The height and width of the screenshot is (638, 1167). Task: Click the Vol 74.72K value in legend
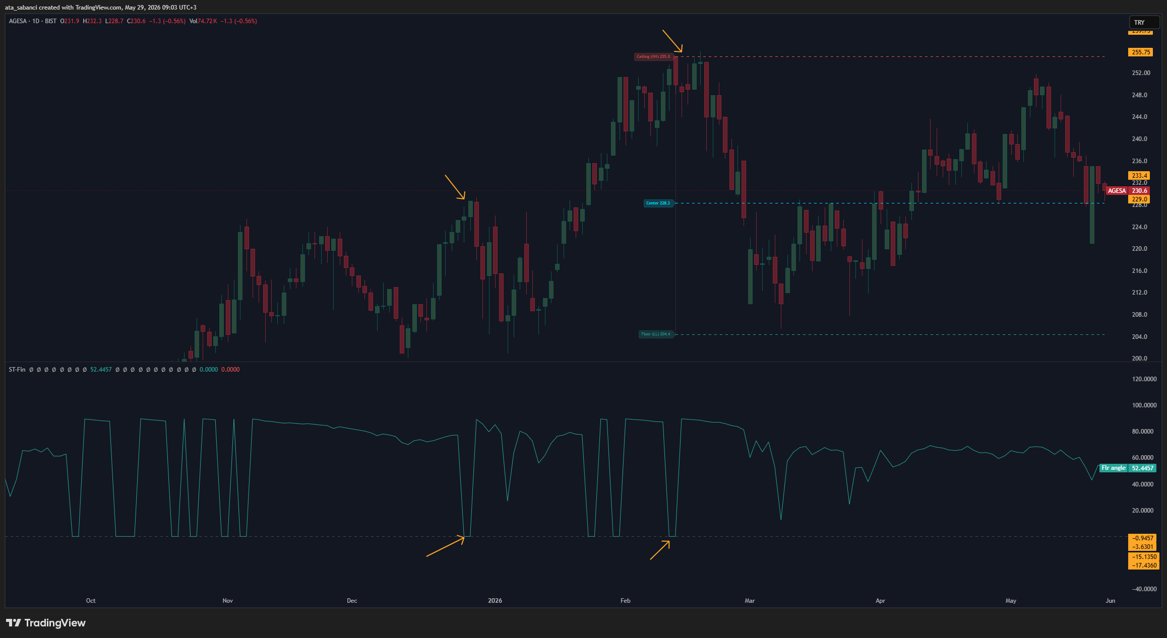coord(203,21)
